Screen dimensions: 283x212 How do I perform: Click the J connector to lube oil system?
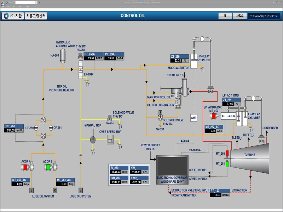81,190
